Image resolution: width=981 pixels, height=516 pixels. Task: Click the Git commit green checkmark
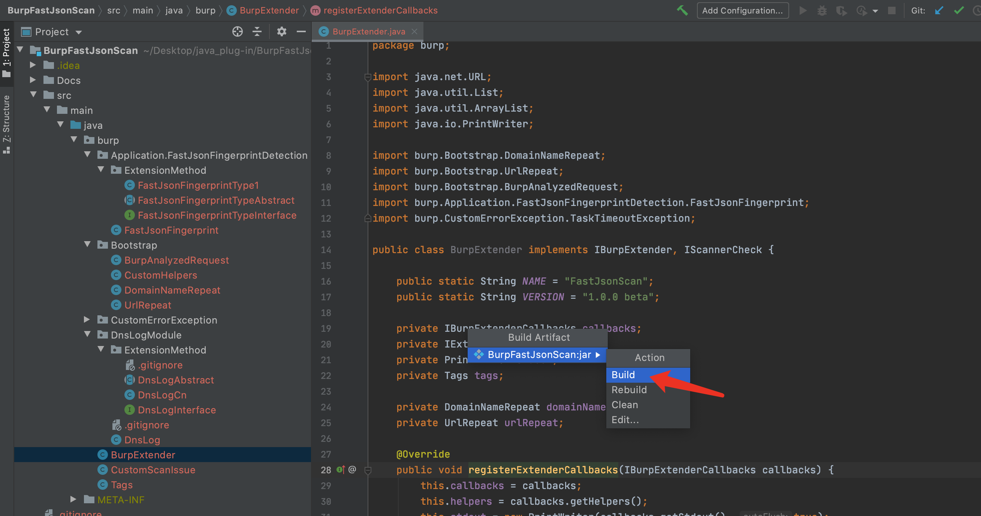959,10
